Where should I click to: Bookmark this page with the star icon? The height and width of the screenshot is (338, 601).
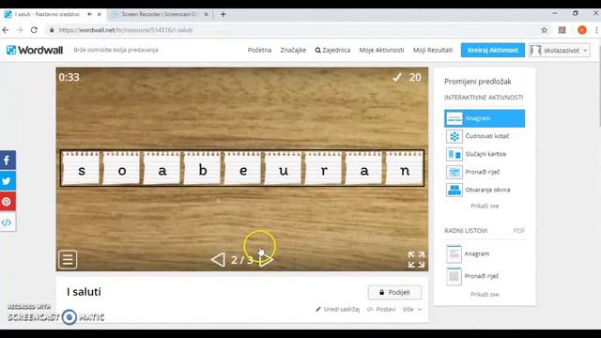tap(544, 30)
